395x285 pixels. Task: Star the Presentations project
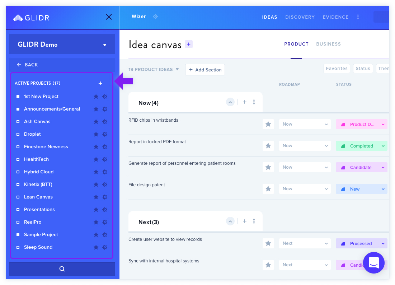click(x=96, y=210)
